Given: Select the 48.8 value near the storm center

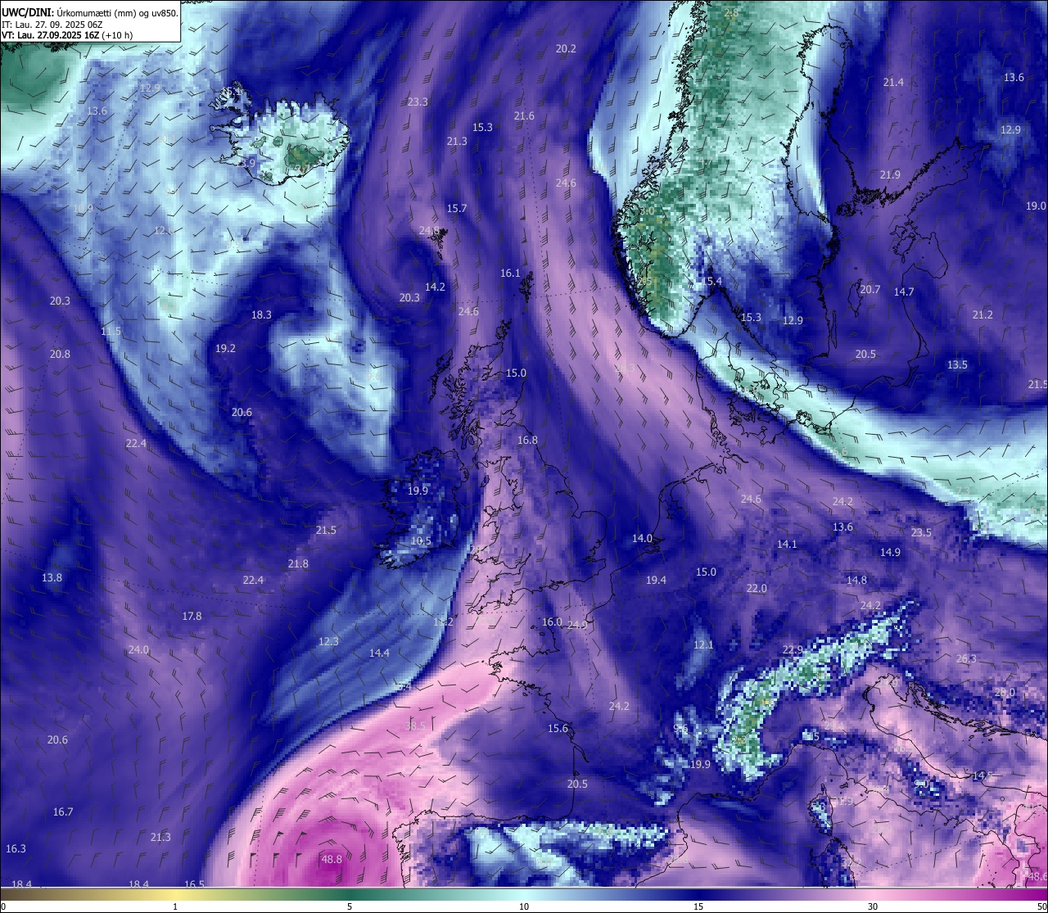Looking at the screenshot, I should [332, 859].
